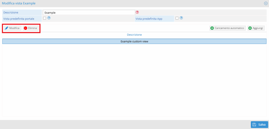Click the Modifica button with the pencil icon
The image size is (269, 129).
[x=13, y=28]
